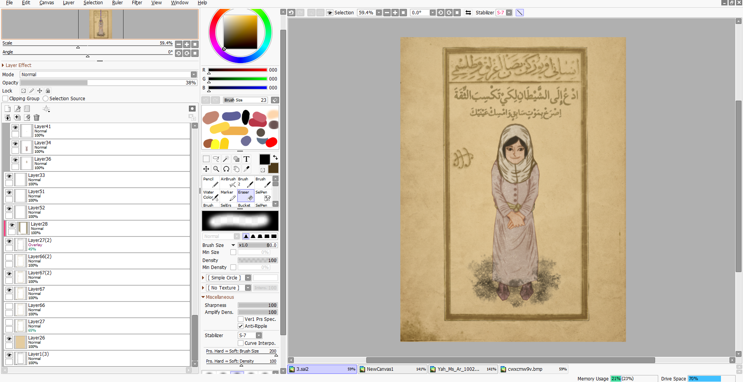Open the rotation angle dropdown
Viewport: 743px width, 382px height.
tap(432, 13)
